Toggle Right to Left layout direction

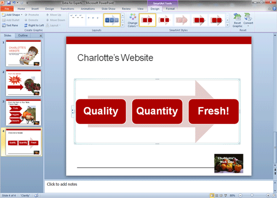[x=34, y=26]
